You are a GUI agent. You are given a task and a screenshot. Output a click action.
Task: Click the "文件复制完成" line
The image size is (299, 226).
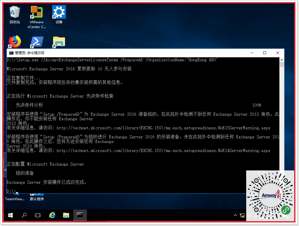65,82
